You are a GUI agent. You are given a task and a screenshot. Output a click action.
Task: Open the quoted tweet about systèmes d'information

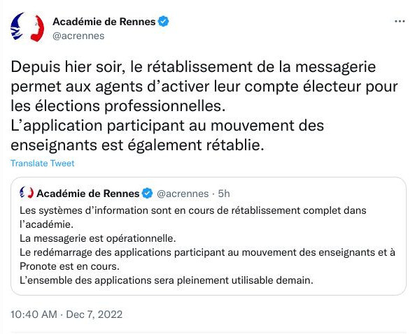click(x=209, y=236)
